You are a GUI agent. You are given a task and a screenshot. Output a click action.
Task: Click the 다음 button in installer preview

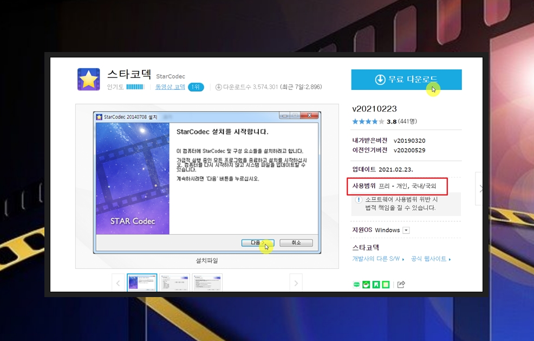tap(258, 243)
